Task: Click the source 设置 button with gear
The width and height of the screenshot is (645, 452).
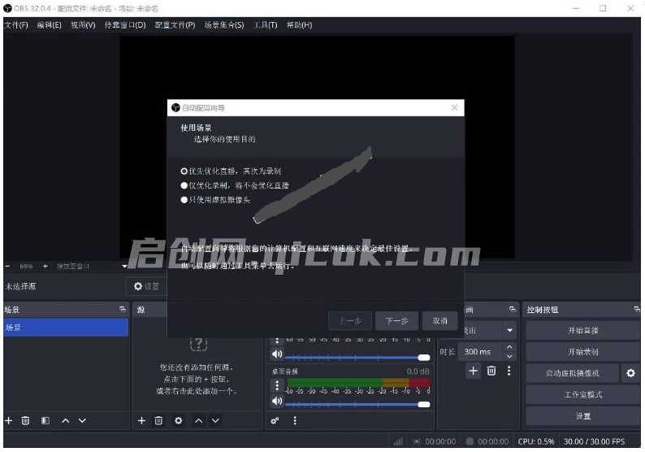Action: tap(146, 286)
